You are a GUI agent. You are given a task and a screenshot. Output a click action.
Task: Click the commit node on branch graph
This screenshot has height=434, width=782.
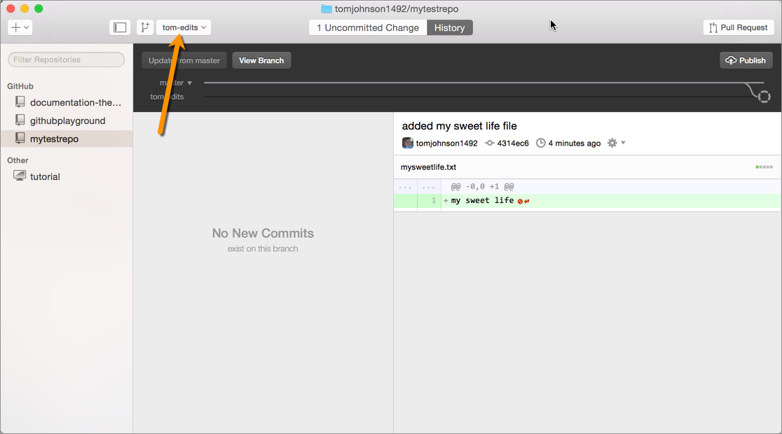coord(764,97)
